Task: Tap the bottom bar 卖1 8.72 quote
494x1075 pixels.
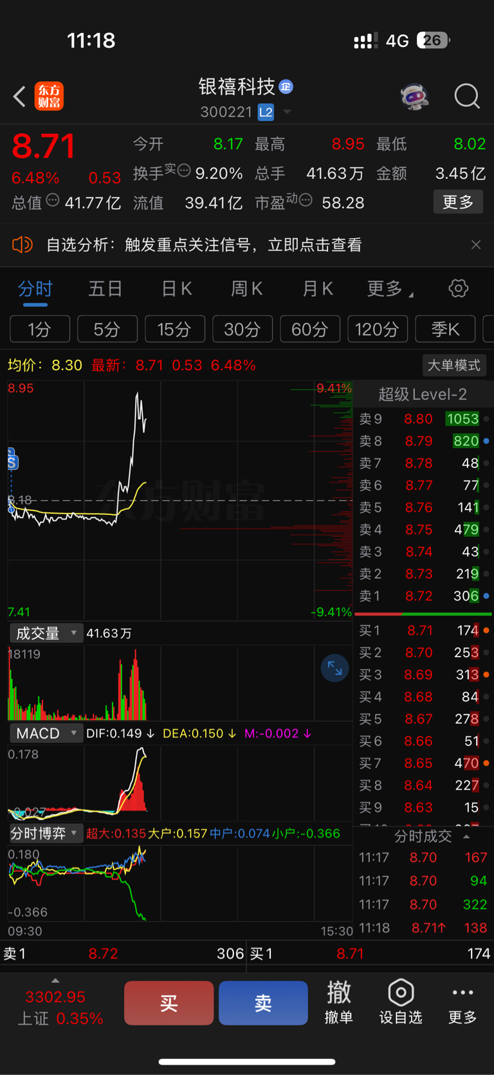Action: (123, 953)
